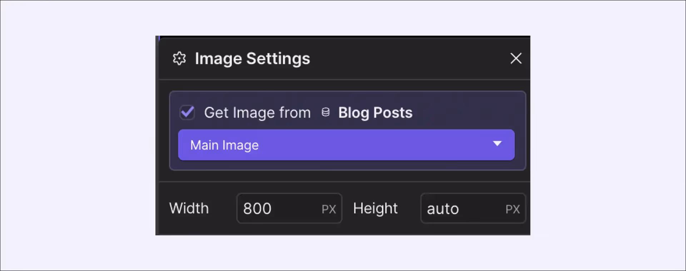Open the Main Image field dropdown

coord(346,145)
